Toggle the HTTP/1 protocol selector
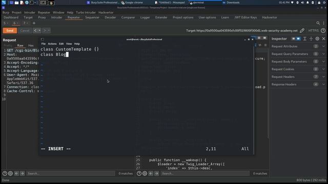This screenshot has height=184, width=328. tap(313, 31)
